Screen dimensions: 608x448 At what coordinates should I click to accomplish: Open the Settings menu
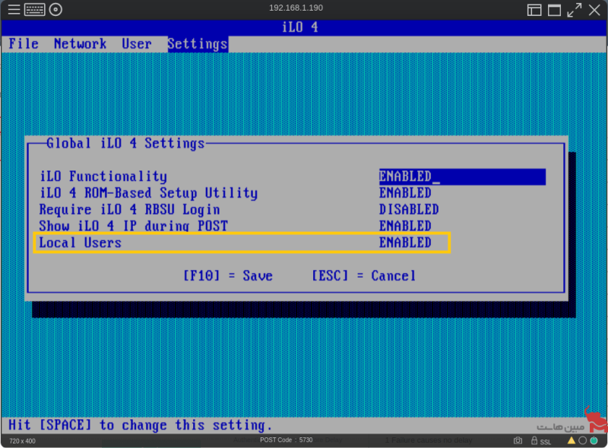(x=198, y=44)
